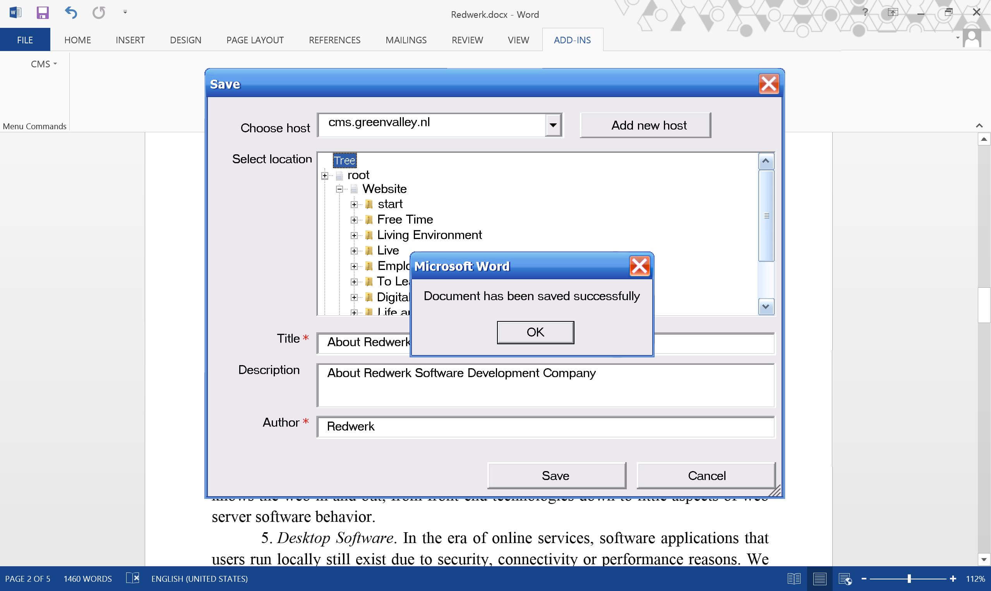Viewport: 991px width, 591px height.
Task: Click ENGLISH (UNITED STATES) language indicator
Action: tap(200, 579)
